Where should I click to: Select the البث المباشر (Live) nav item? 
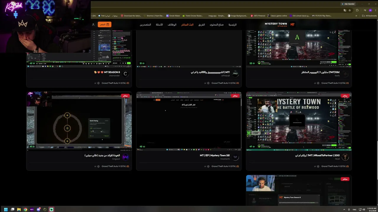point(187,24)
